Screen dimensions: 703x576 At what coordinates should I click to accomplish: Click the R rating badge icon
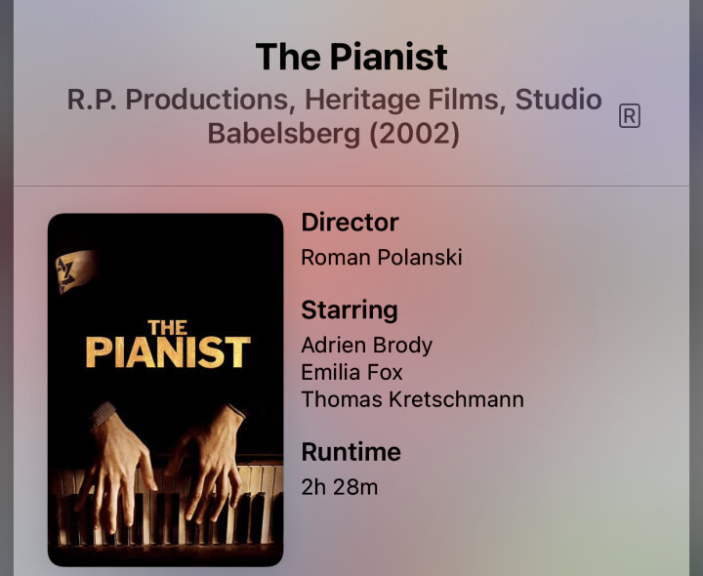tap(629, 116)
